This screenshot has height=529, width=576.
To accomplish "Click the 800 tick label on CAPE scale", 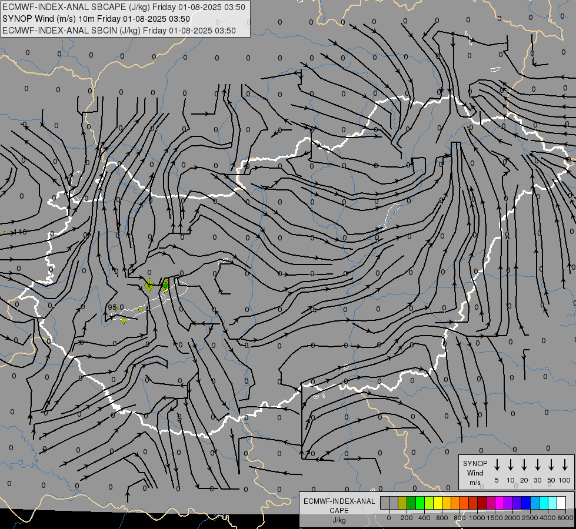I will pyautogui.click(x=460, y=518).
